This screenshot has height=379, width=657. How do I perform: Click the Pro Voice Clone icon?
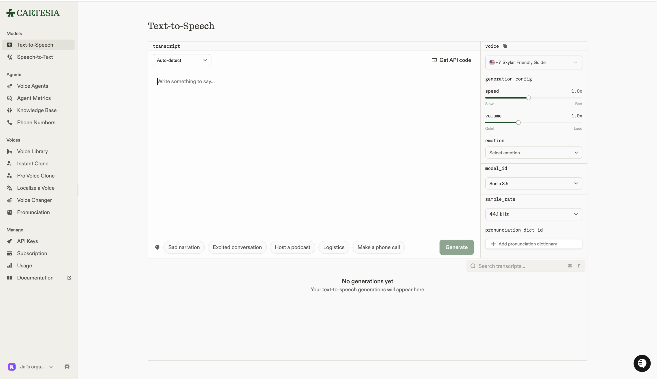[x=10, y=176]
